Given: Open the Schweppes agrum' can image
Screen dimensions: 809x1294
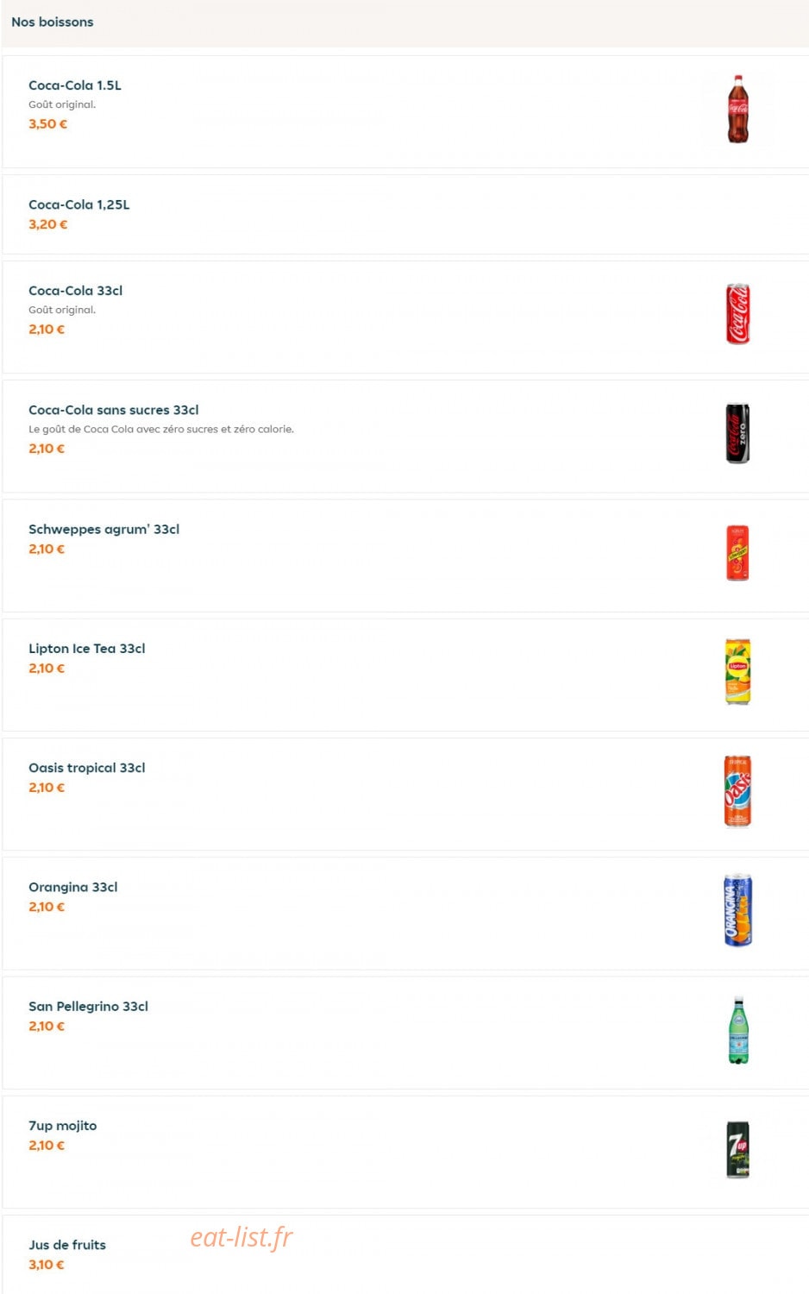Looking at the screenshot, I should click(737, 553).
